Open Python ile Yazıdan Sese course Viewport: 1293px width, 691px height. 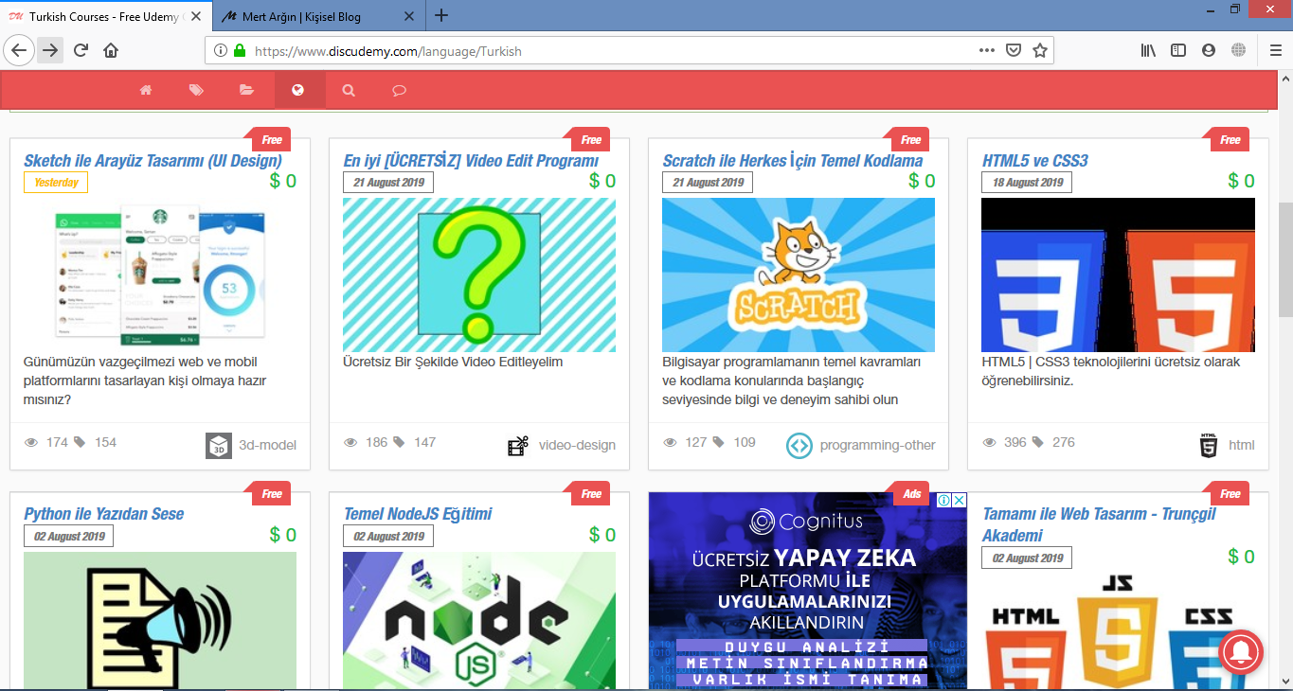(x=103, y=514)
